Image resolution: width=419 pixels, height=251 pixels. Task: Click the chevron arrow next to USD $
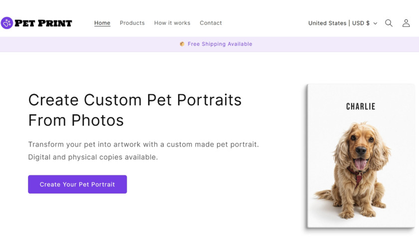(x=375, y=23)
